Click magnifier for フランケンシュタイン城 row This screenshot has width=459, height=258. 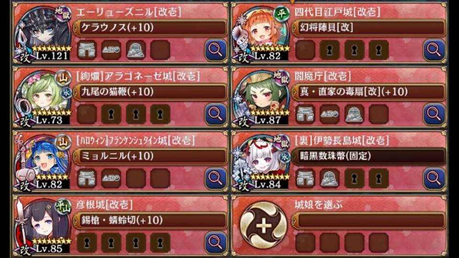click(x=216, y=178)
